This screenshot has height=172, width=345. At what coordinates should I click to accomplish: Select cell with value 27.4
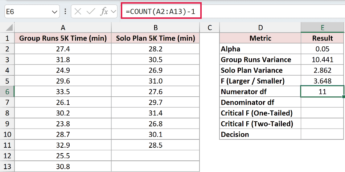coord(63,49)
